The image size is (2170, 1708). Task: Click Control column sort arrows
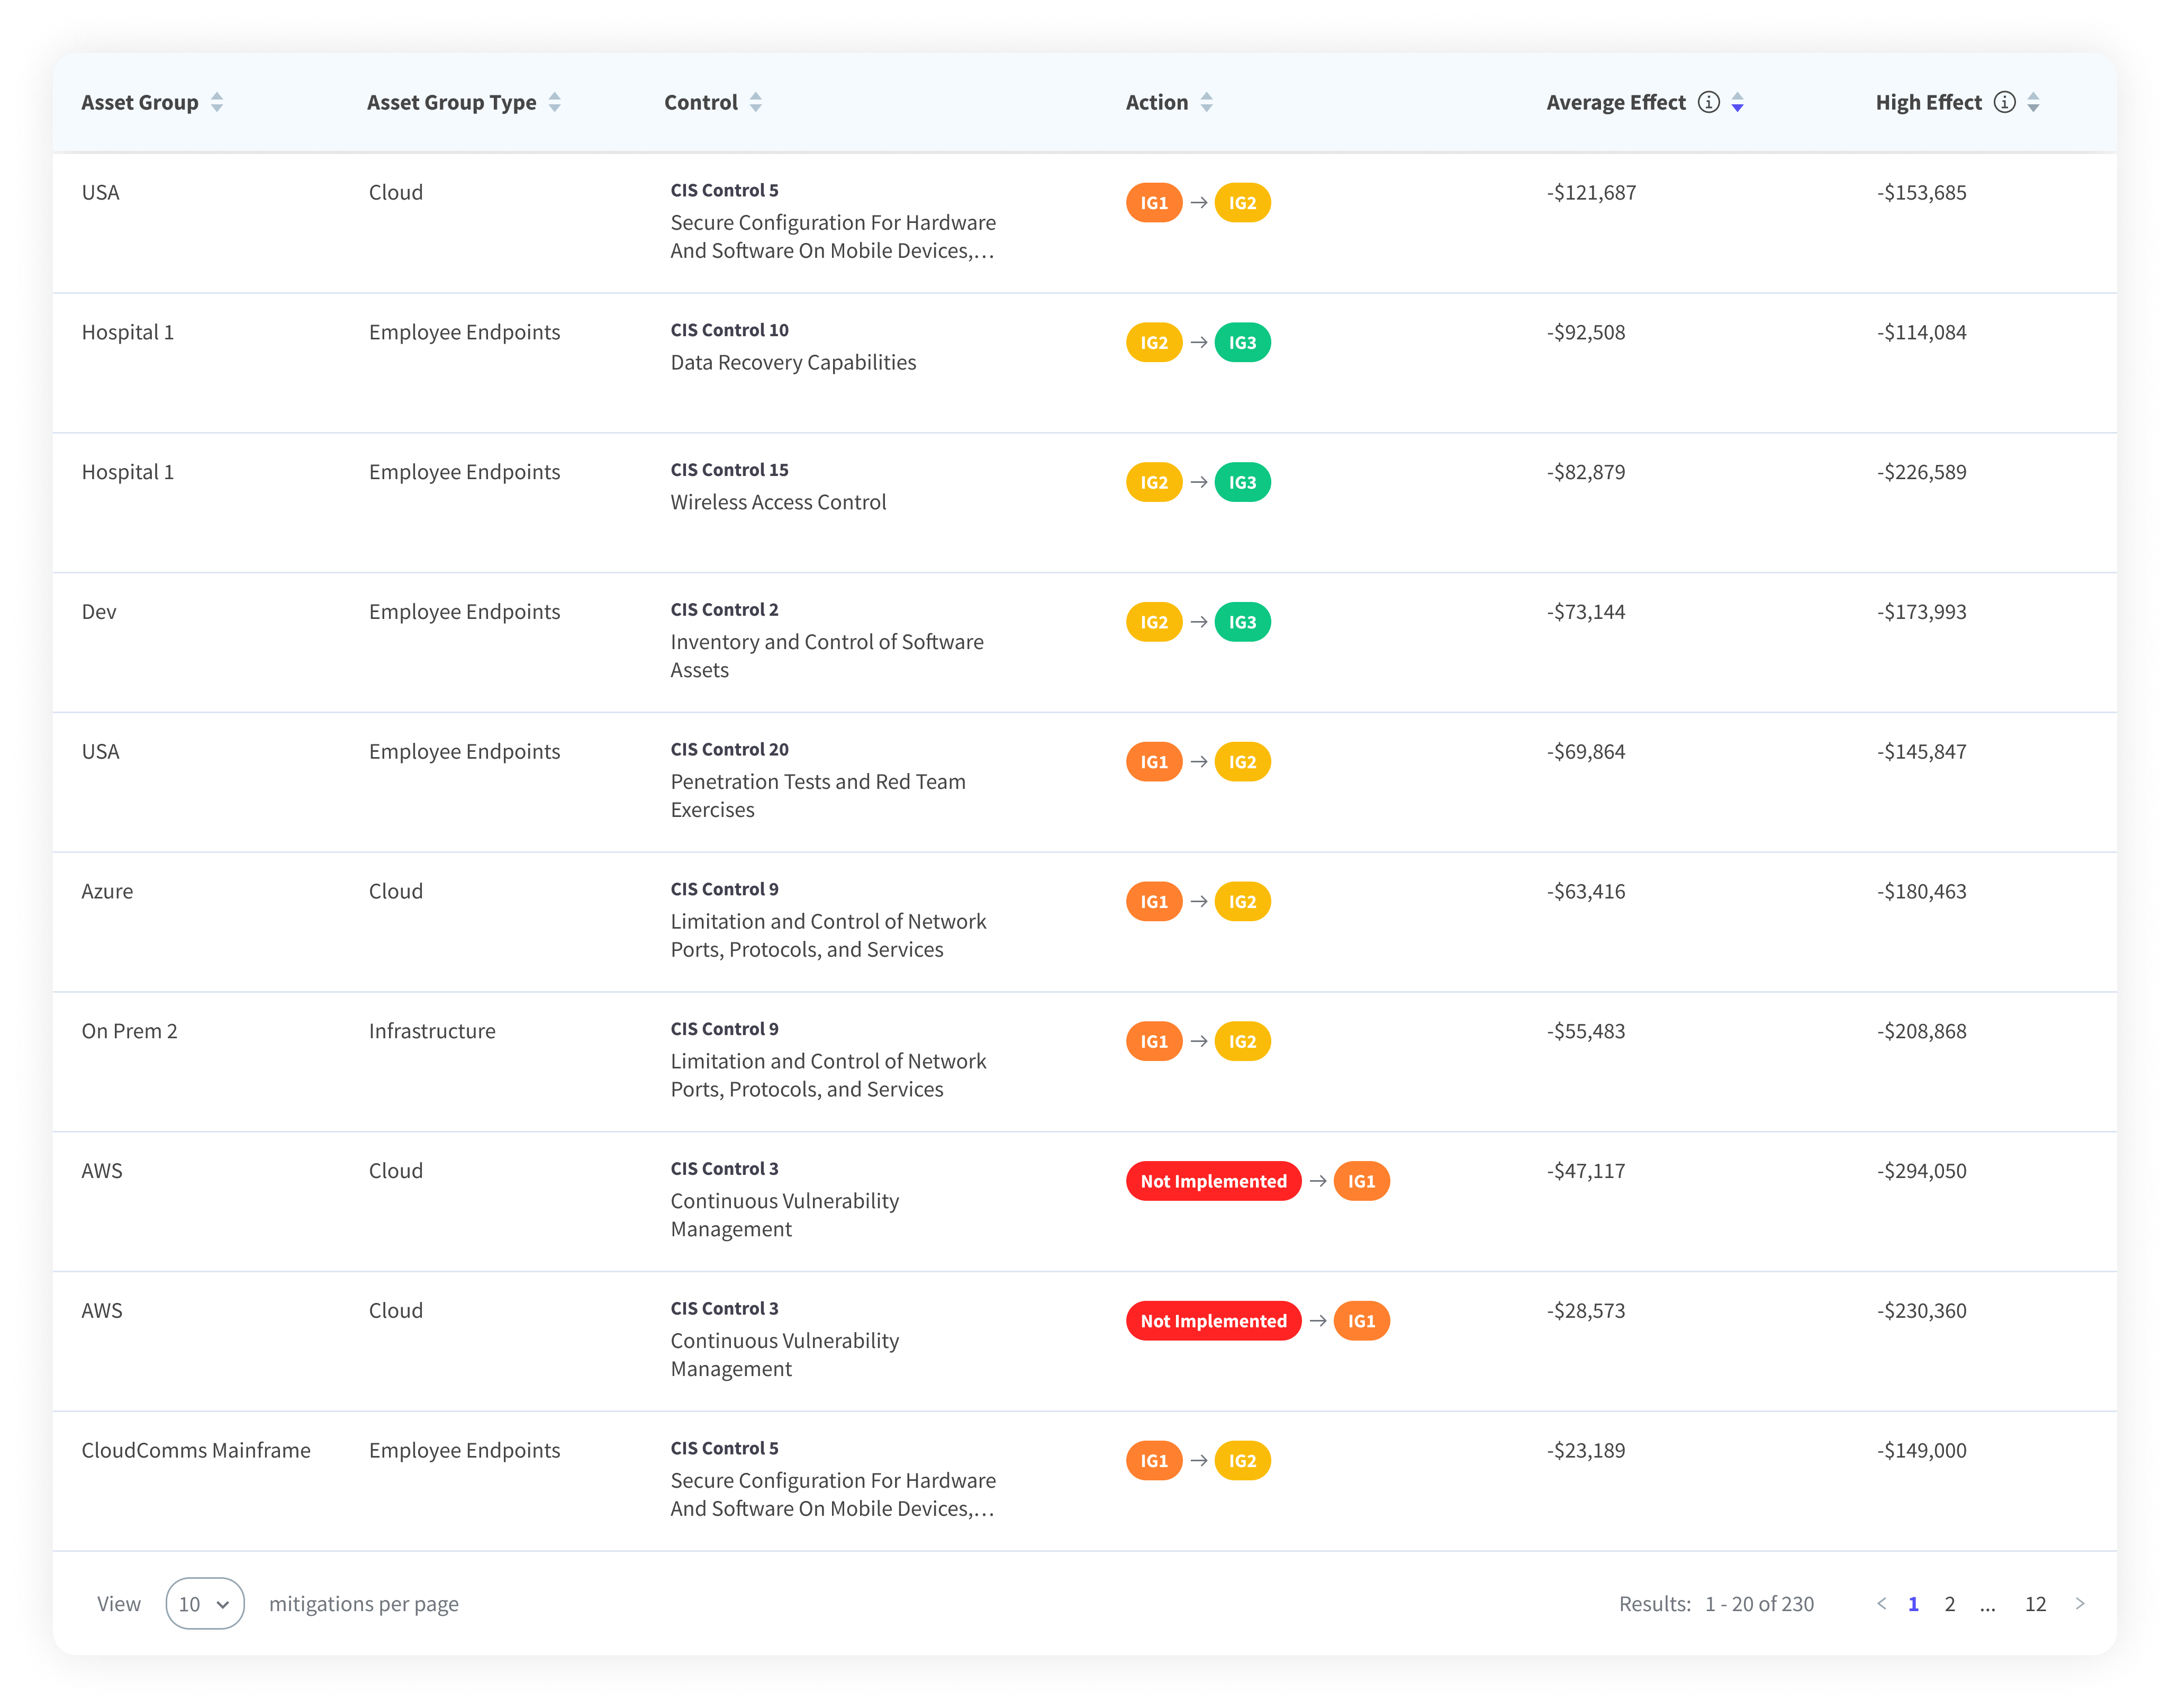[x=756, y=102]
